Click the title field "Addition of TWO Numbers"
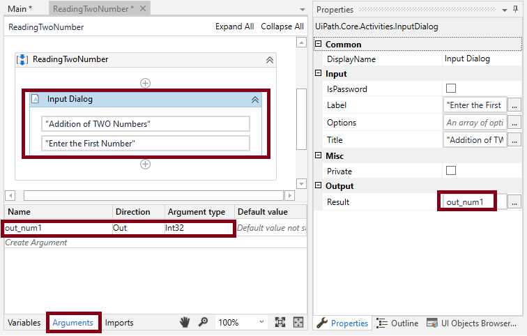The width and height of the screenshot is (527, 336). point(146,124)
